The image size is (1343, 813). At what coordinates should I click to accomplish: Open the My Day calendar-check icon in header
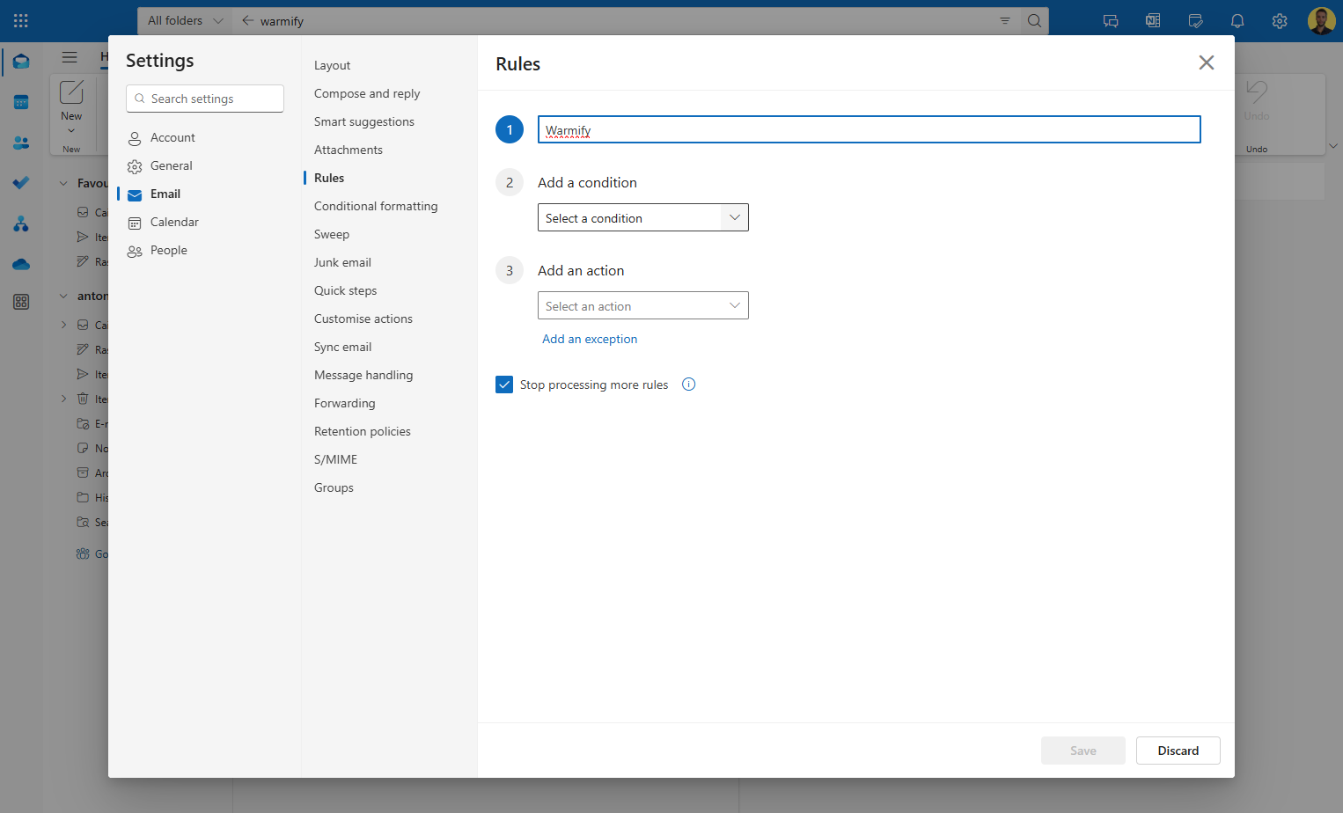tap(1195, 21)
